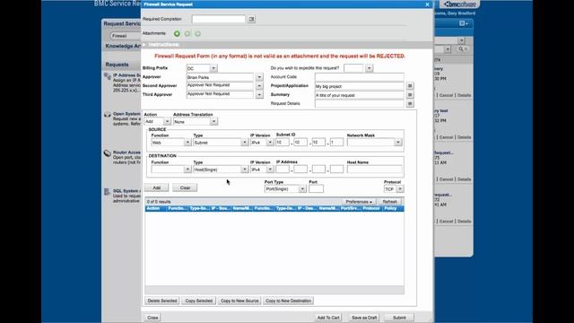Click the Firewall search box in background window
Screen dimensions: 574x323
126,36
